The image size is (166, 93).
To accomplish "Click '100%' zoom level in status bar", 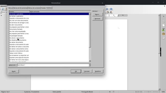I will (x=163, y=92).
